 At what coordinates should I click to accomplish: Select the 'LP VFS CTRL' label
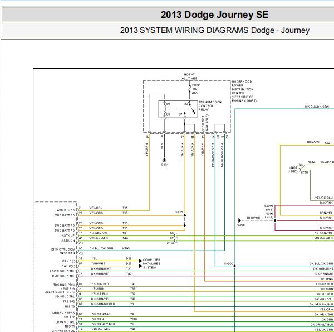click(65, 322)
